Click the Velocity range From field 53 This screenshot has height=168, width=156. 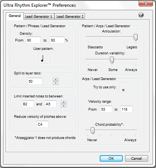pyautogui.click(x=106, y=109)
